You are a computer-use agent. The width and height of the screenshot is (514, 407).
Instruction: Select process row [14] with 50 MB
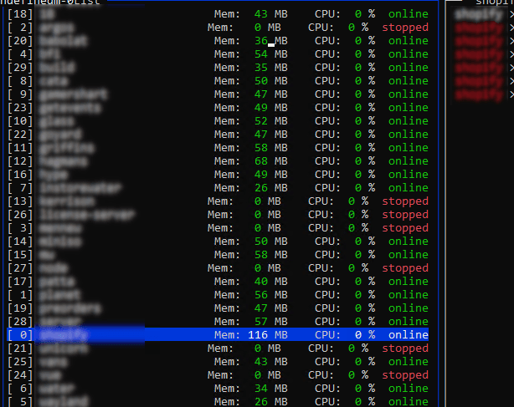point(218,242)
